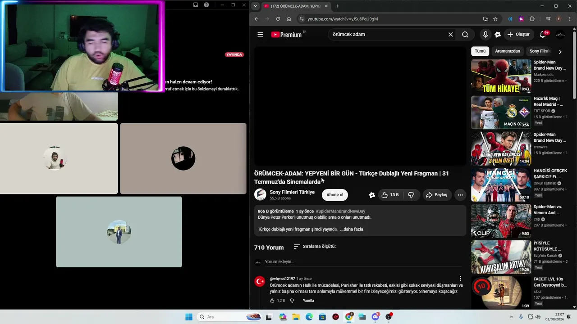Open the Windows Start menu
The height and width of the screenshot is (324, 577).
[189, 317]
